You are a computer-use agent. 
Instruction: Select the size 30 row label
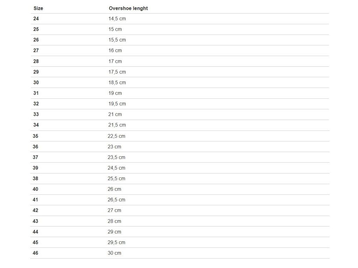point(36,82)
